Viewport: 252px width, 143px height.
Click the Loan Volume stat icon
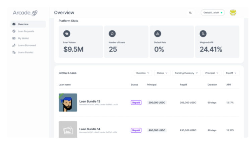click(67, 33)
